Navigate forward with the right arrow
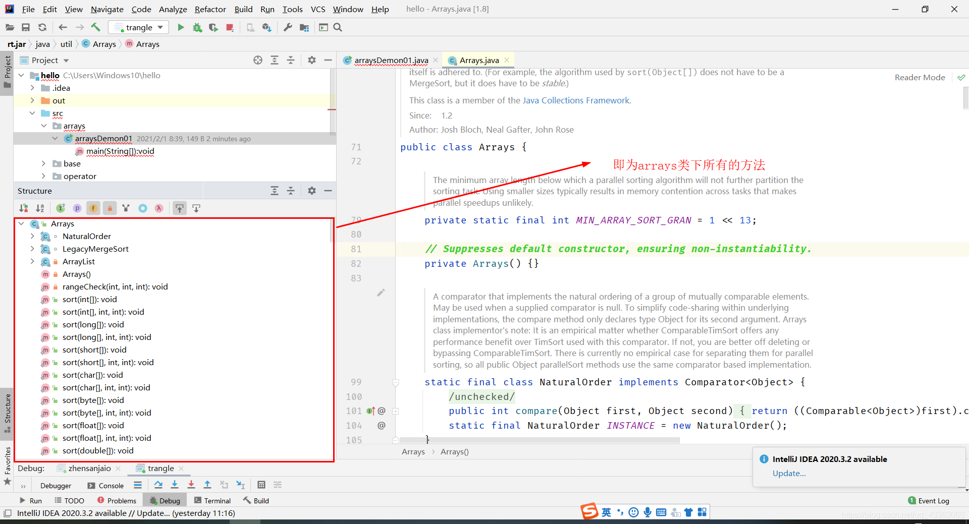 pyautogui.click(x=79, y=27)
